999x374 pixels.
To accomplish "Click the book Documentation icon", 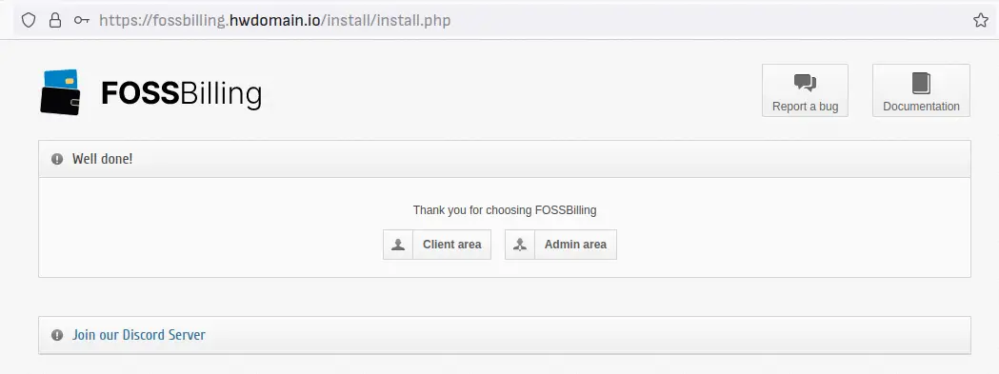I will (x=921, y=84).
